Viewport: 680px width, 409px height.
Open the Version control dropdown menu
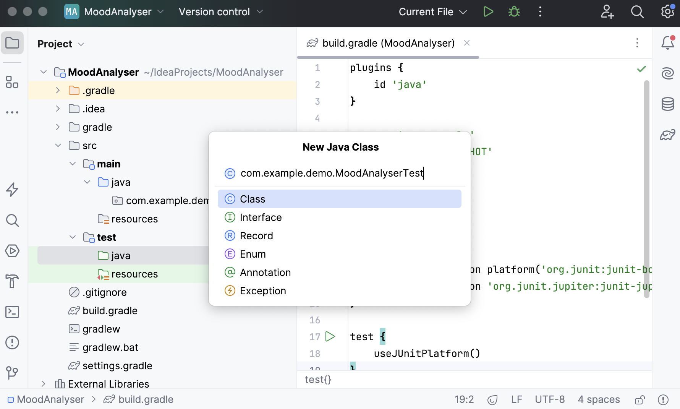(x=221, y=12)
